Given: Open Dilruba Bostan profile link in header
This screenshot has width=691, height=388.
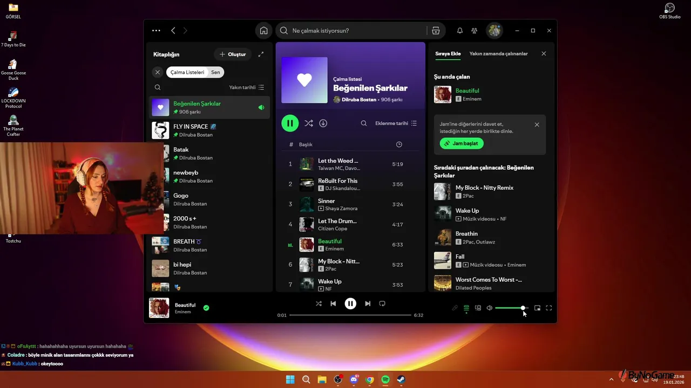Looking at the screenshot, I should click(x=359, y=100).
